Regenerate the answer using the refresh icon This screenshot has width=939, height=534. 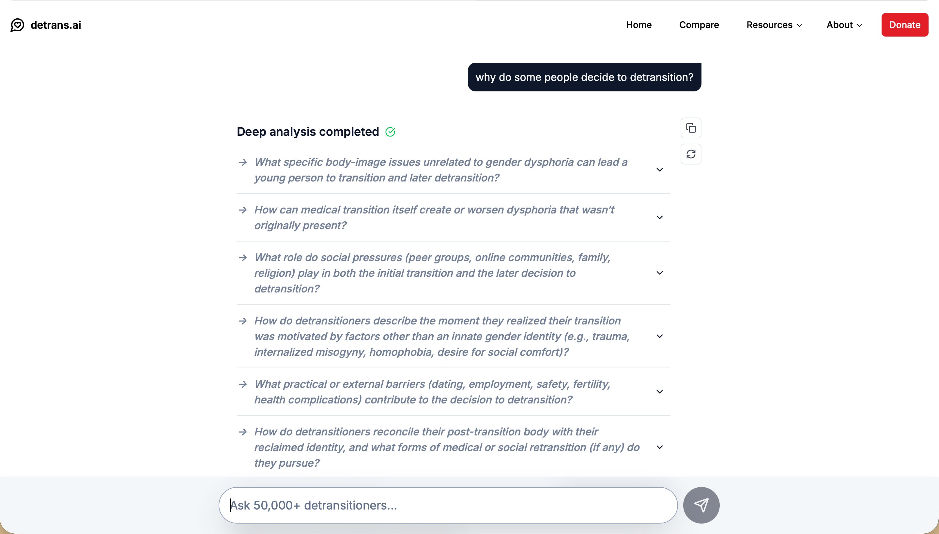click(691, 154)
